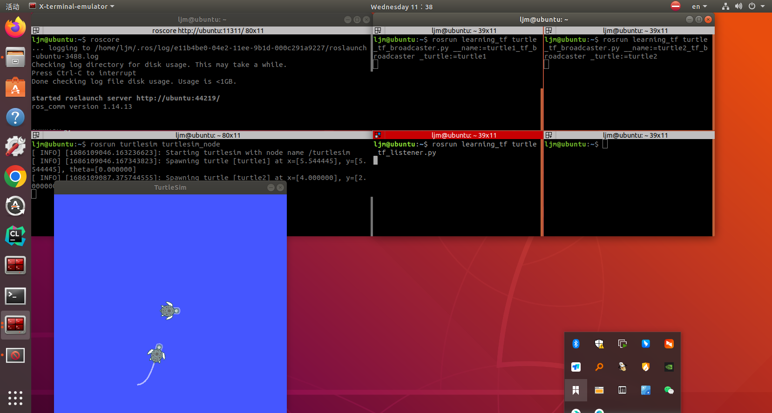Click the orange window tray icon

pos(599,390)
